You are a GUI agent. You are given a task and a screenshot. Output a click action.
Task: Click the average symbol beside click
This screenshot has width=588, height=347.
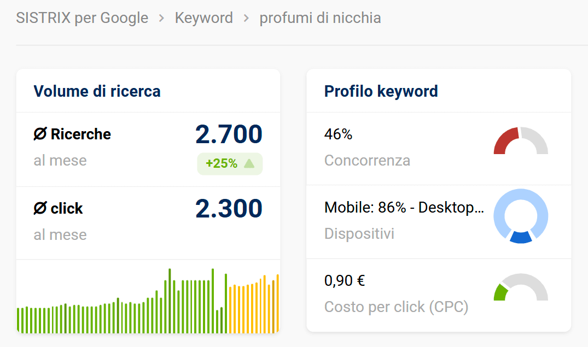point(40,209)
